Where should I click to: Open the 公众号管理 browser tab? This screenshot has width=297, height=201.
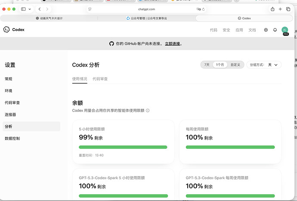[x=147, y=18]
